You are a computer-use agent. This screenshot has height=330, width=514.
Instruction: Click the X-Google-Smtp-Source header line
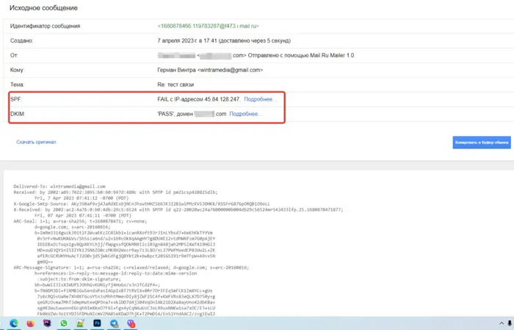point(142,204)
